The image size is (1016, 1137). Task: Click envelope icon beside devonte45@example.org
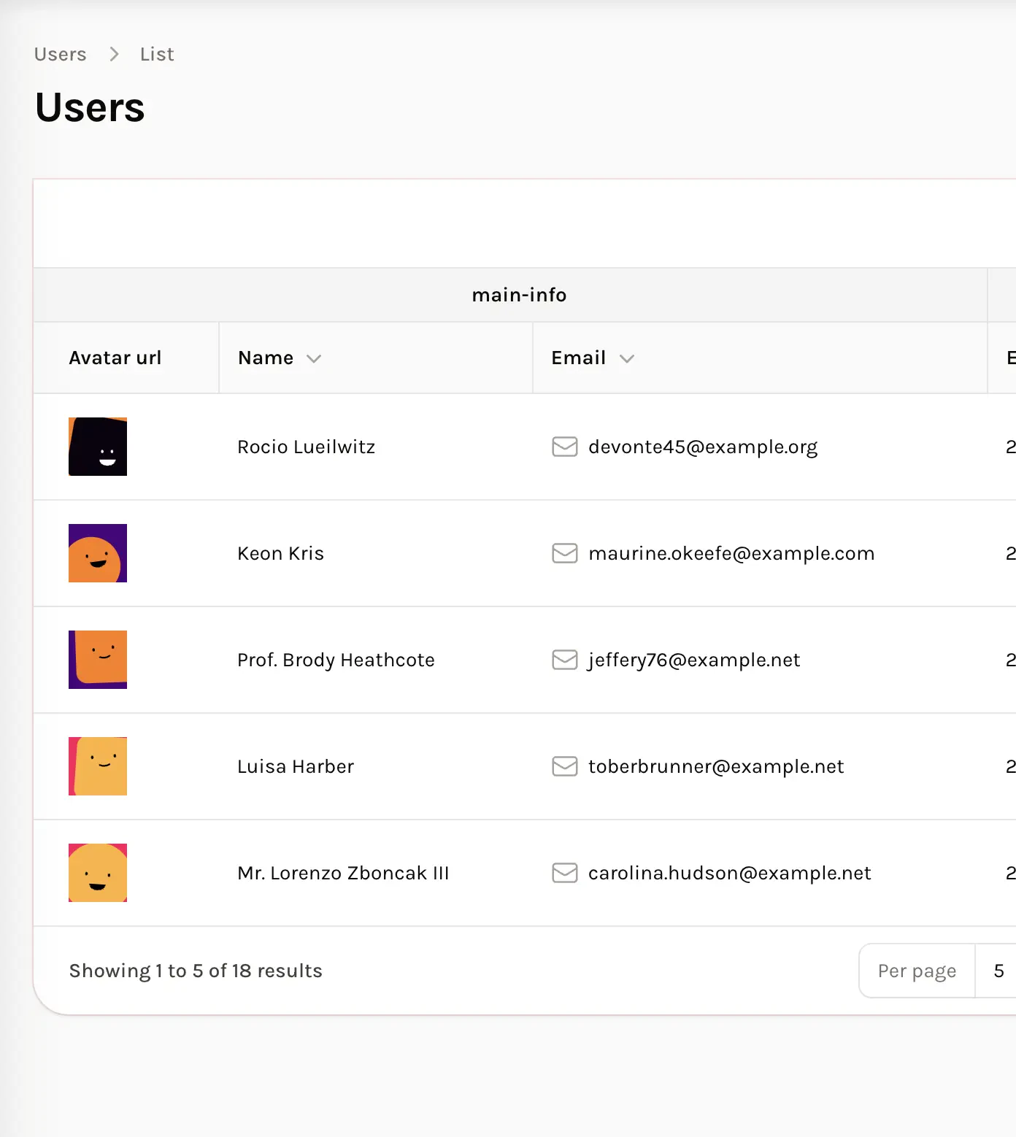(x=564, y=447)
